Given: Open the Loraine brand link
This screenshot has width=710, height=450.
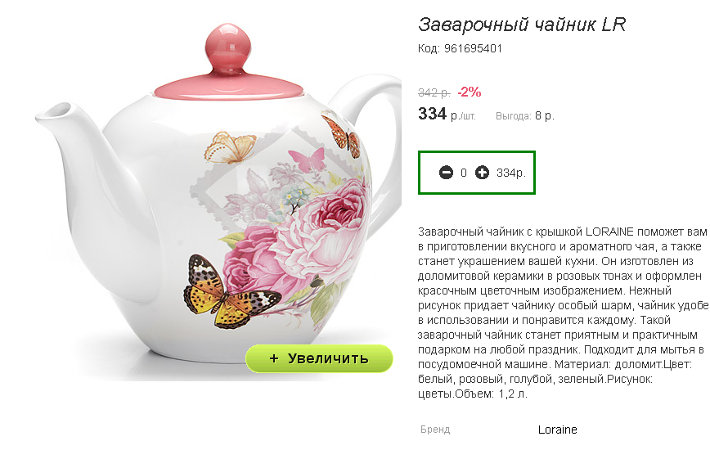Looking at the screenshot, I should [x=557, y=430].
